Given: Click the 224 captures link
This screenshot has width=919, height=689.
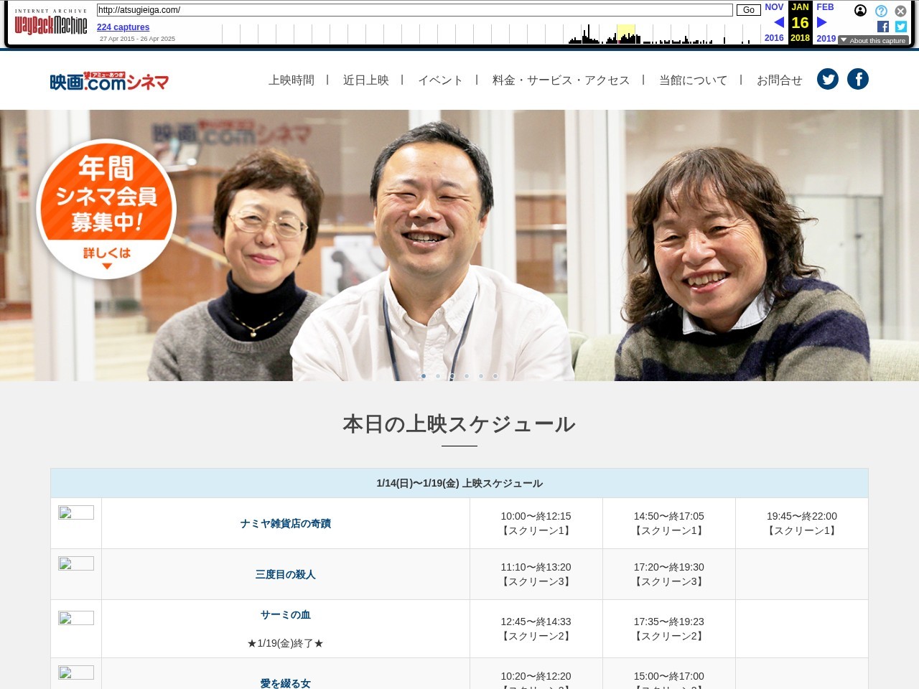Looking at the screenshot, I should pyautogui.click(x=123, y=27).
